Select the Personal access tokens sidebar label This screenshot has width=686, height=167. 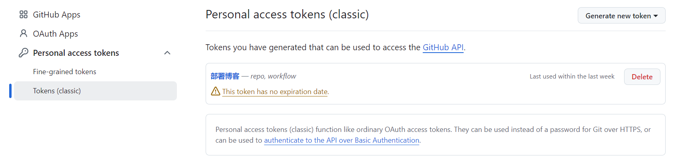(x=76, y=53)
